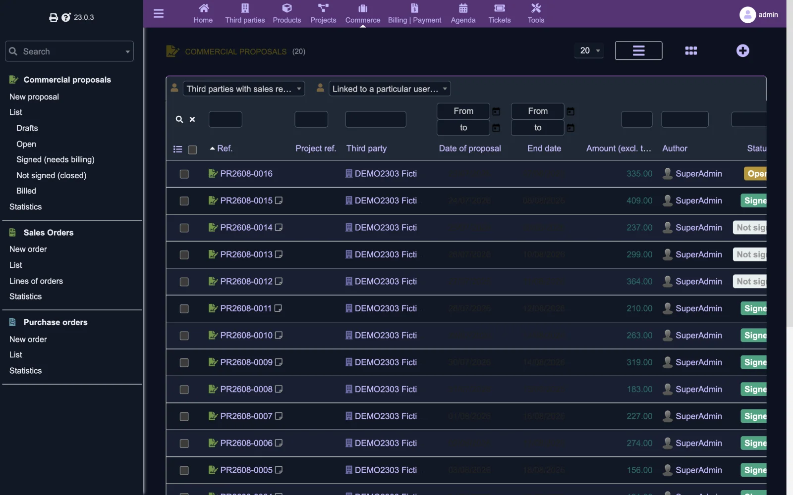Image resolution: width=793 pixels, height=495 pixels.
Task: Click the building icon in the PR2608-0014 row
Action: click(349, 227)
